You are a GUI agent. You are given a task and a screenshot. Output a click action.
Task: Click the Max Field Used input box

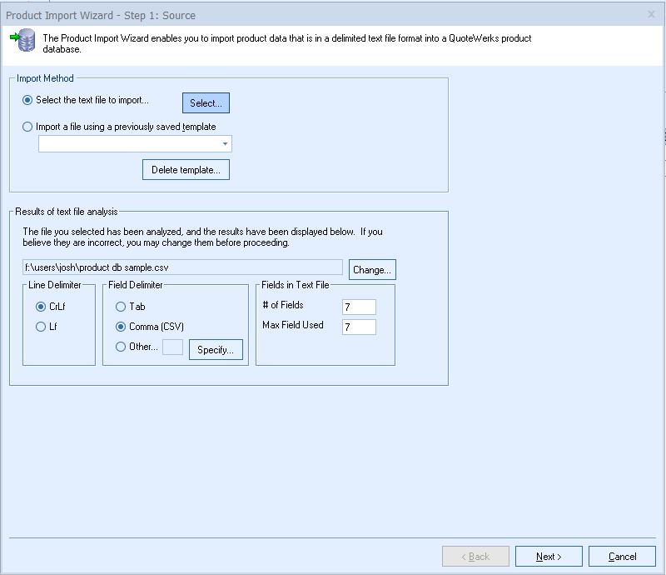point(359,327)
